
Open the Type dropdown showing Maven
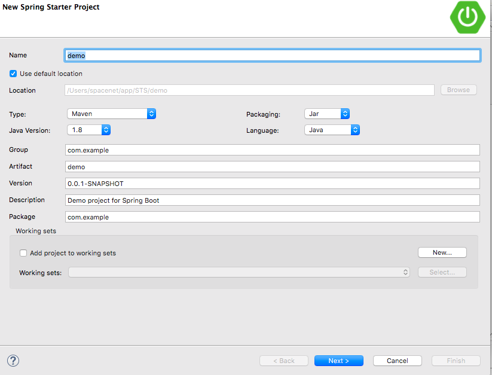click(111, 114)
